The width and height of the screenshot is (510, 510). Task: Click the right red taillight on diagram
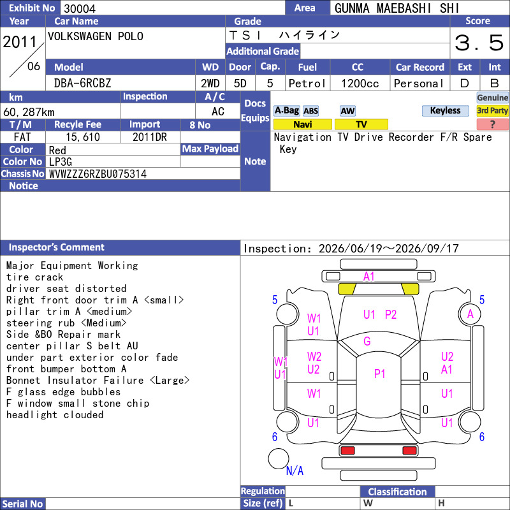click(409, 451)
